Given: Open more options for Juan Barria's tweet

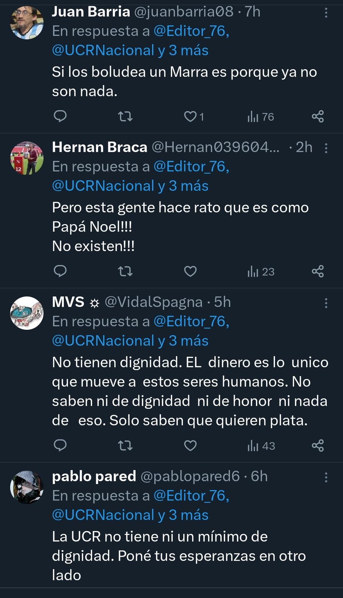Looking at the screenshot, I should pos(326,13).
